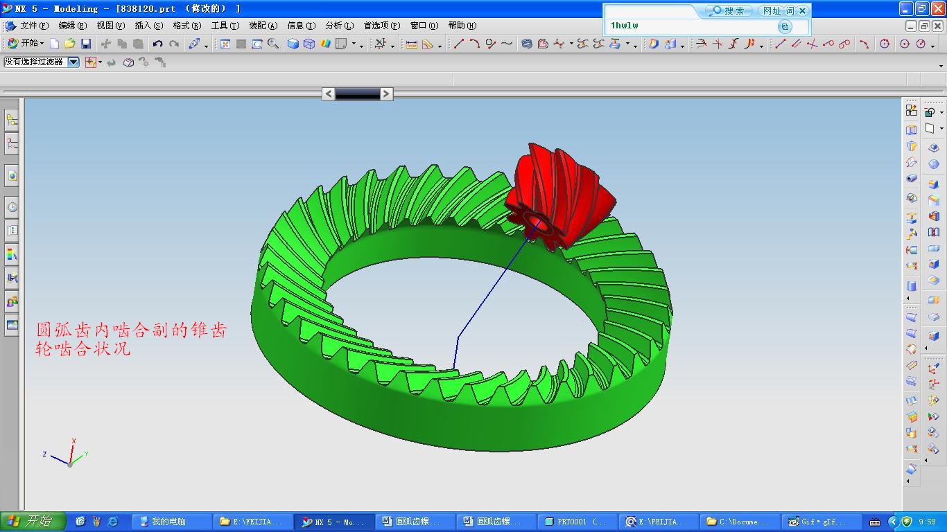Expand the render style dropdown arrow
This screenshot has height=532, width=947.
click(354, 44)
